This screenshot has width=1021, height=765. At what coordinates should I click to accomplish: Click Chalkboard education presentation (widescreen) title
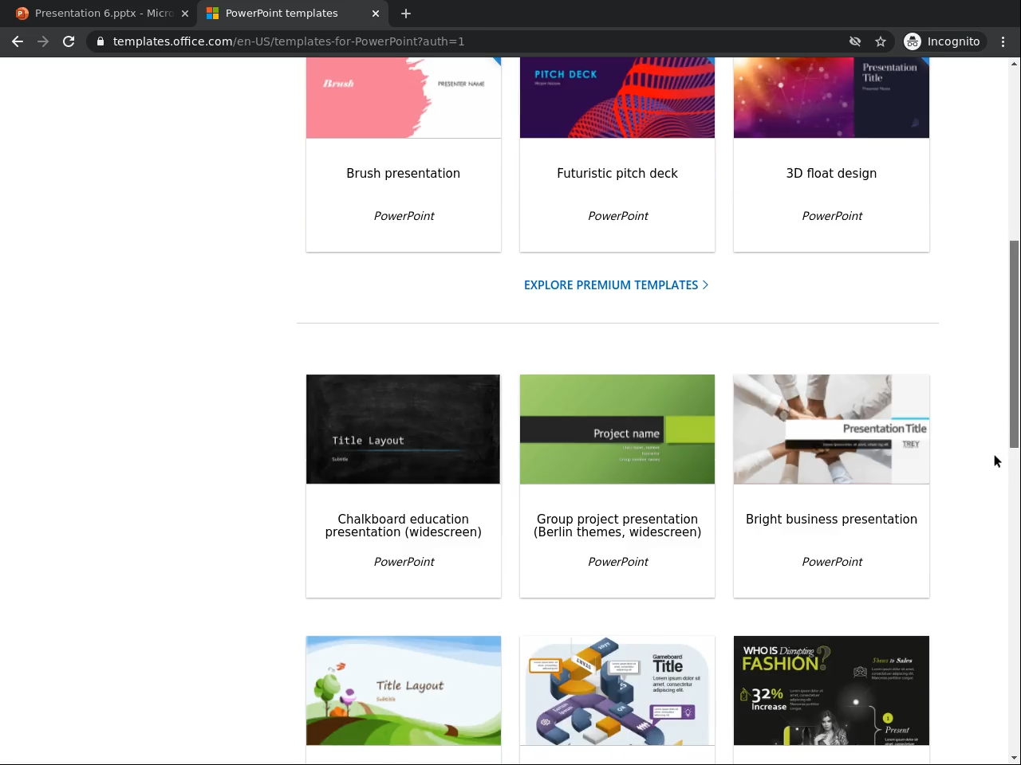point(404,526)
